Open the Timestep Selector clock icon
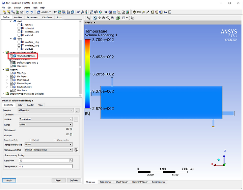This screenshot has width=243, height=190. click(134, 12)
